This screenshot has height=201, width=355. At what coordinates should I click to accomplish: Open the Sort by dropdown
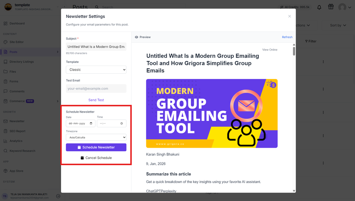pyautogui.click(x=338, y=25)
